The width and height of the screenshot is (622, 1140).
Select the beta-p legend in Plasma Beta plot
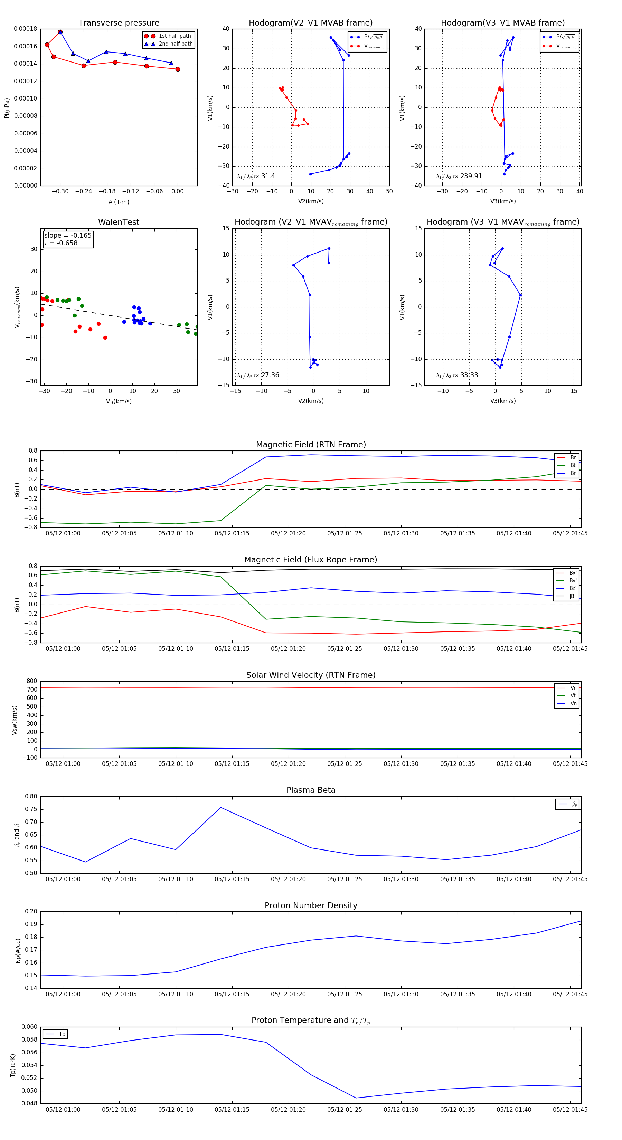(567, 804)
